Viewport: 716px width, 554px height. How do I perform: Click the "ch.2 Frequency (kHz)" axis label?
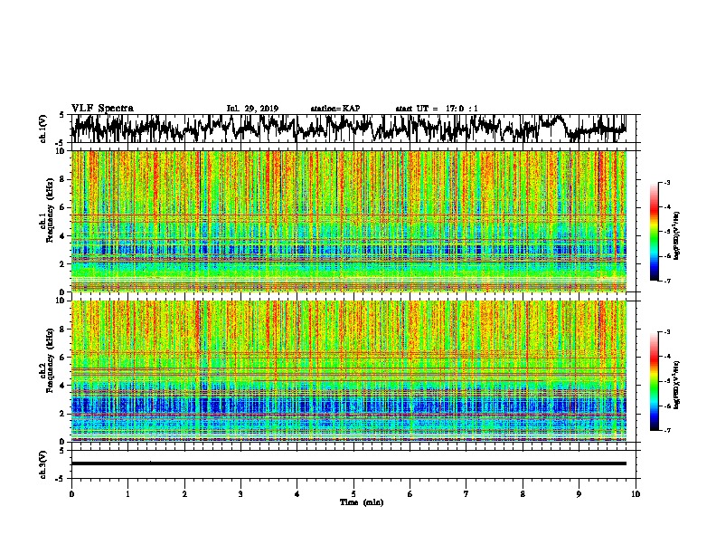(x=47, y=360)
